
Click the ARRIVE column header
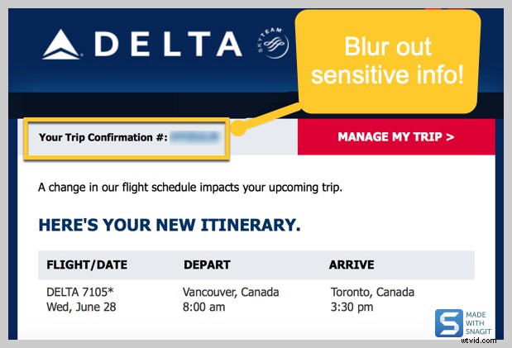[x=352, y=265]
